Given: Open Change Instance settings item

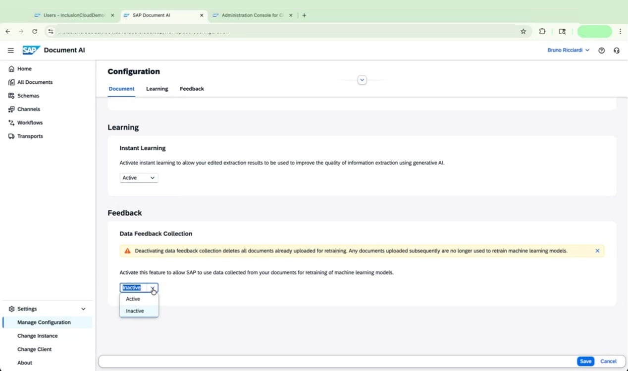Looking at the screenshot, I should click(x=48, y=336).
